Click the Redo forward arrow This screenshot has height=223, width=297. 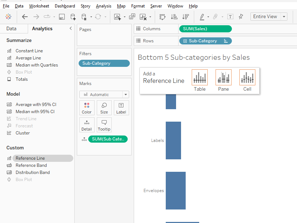[x=36, y=17]
